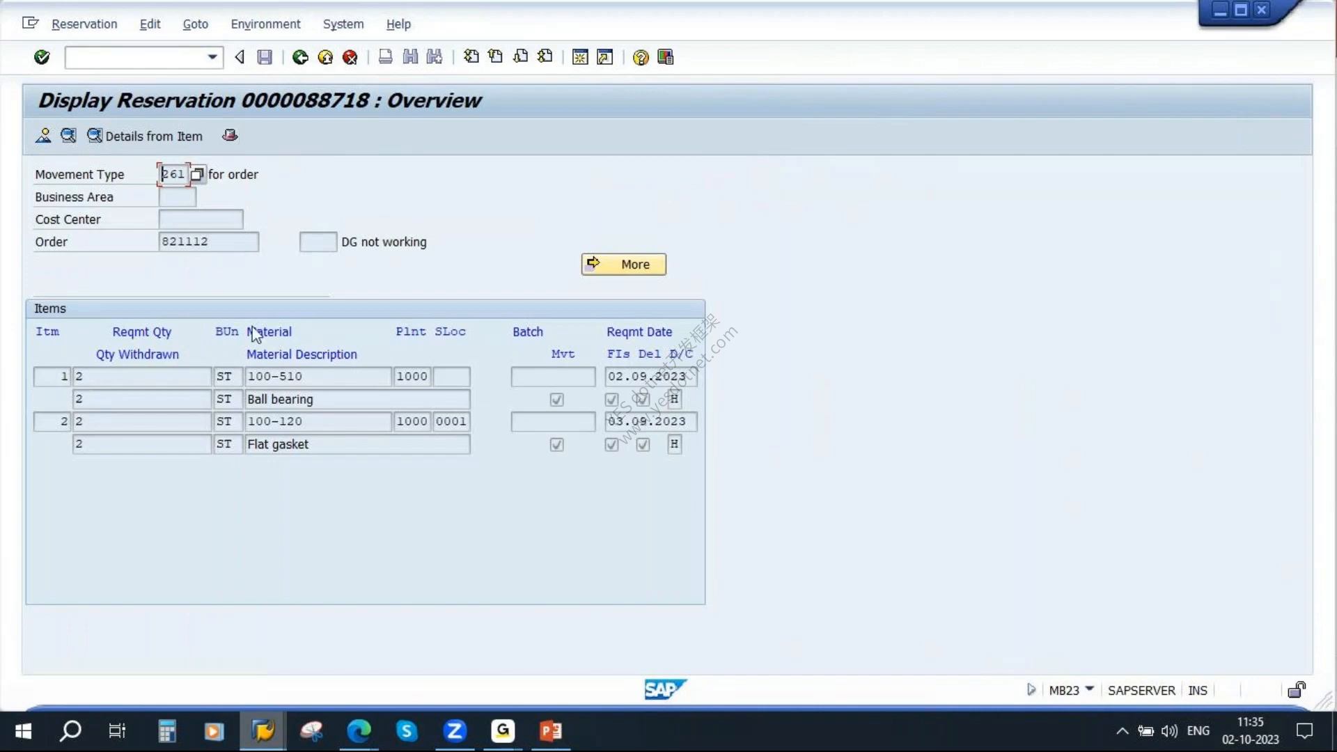Click the More button
1337x752 pixels.
623,265
